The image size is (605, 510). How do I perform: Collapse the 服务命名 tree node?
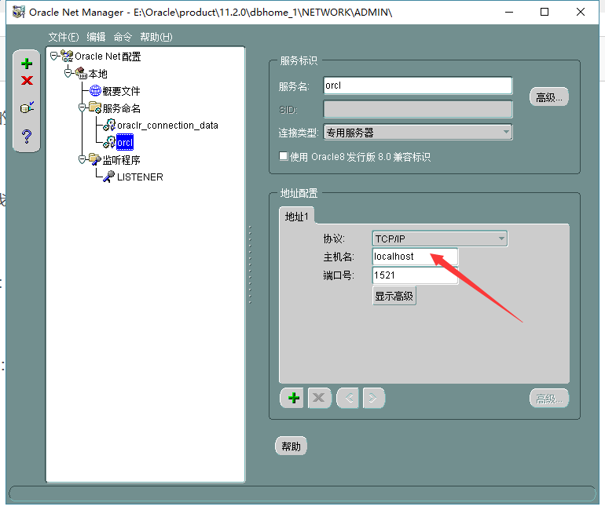[x=82, y=107]
